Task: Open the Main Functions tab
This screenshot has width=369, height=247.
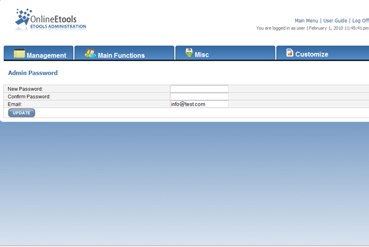Action: [x=124, y=53]
